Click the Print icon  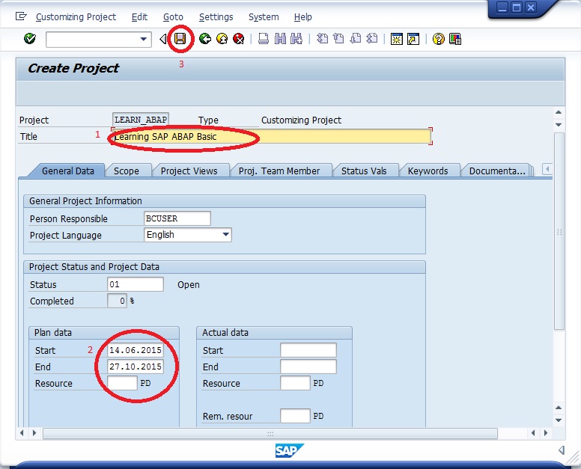tap(264, 38)
